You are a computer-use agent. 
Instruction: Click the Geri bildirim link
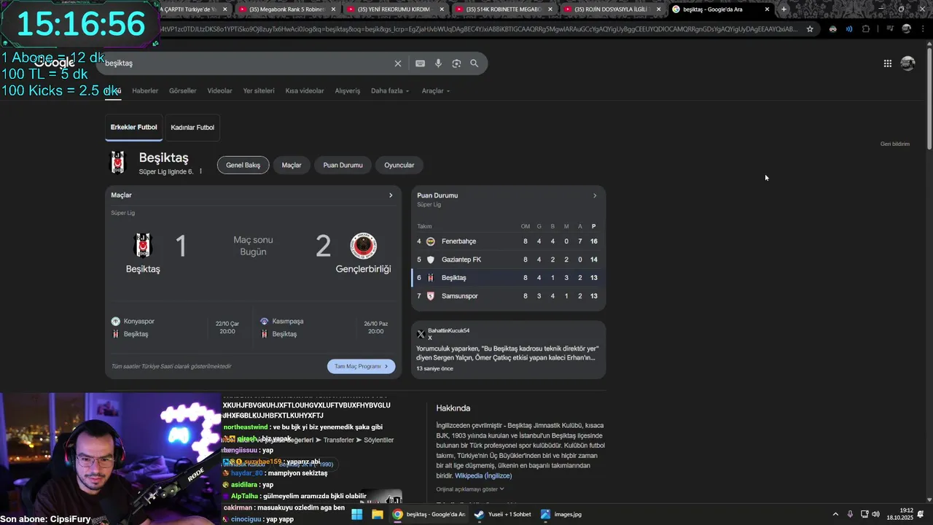click(895, 144)
